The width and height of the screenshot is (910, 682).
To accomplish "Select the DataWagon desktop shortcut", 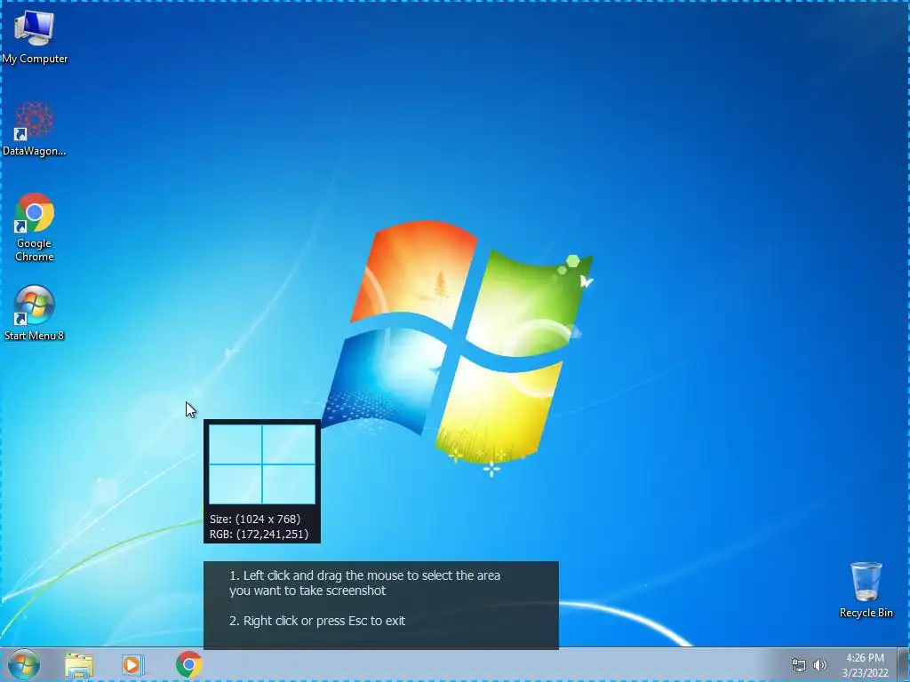I will pyautogui.click(x=35, y=129).
